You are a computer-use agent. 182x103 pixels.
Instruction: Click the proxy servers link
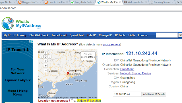click(112, 44)
